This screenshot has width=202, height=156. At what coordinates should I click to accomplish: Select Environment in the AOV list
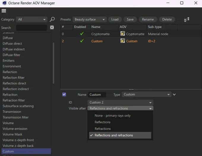click(26, 66)
